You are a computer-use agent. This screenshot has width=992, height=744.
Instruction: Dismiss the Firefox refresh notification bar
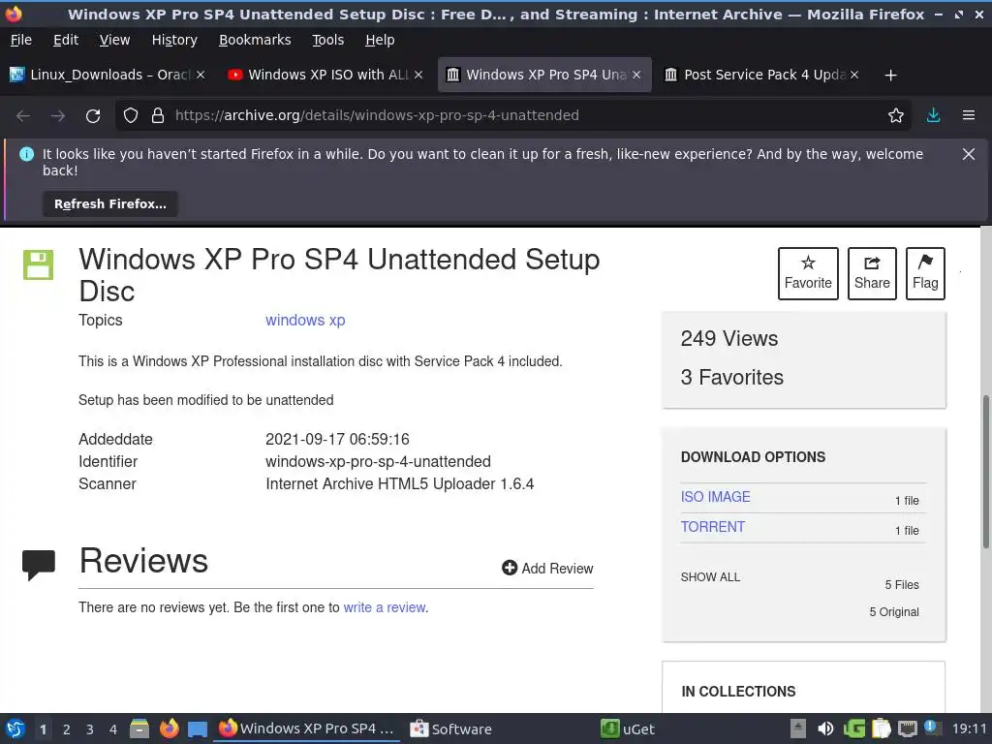[968, 154]
